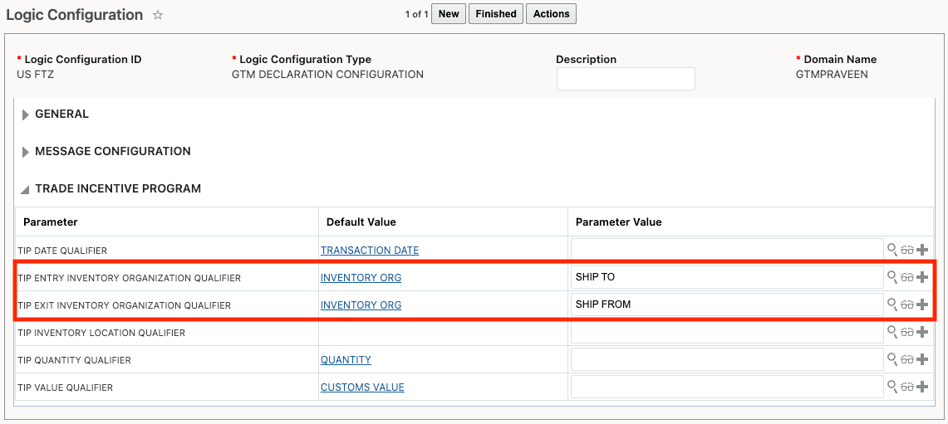
Task: Open INVENTORY ORG link for TIP EXIT row
Action: coord(361,305)
